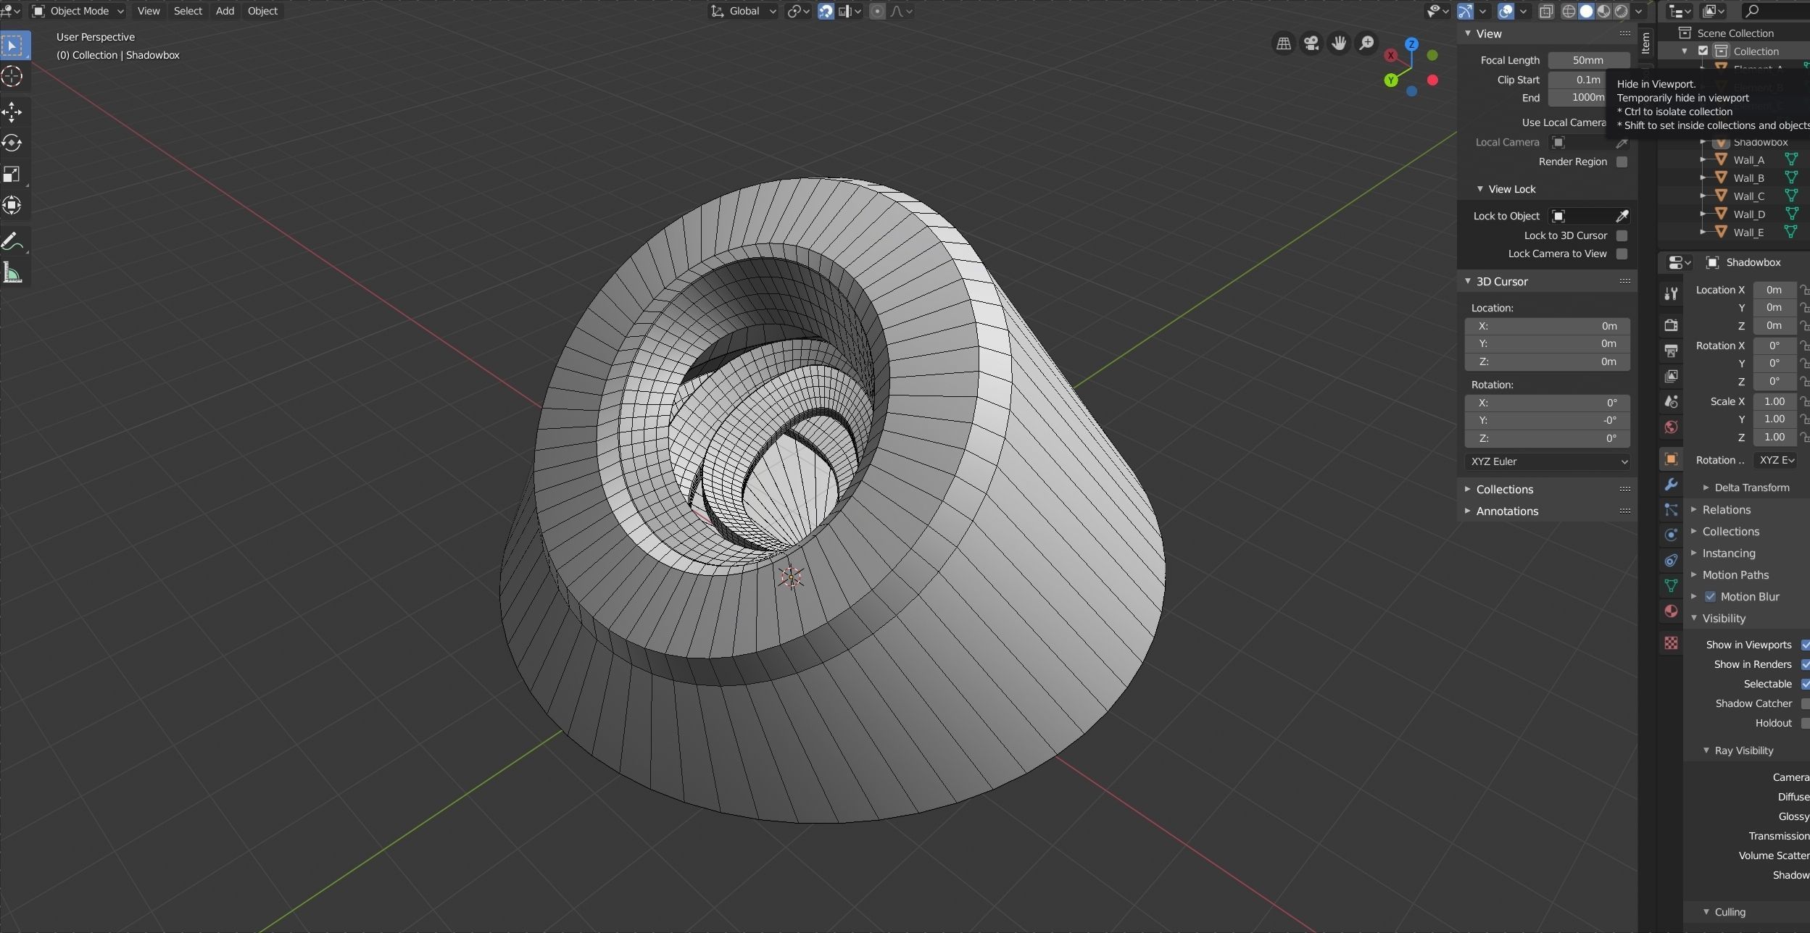Toggle camera view button
This screenshot has height=933, width=1810.
click(x=1311, y=44)
